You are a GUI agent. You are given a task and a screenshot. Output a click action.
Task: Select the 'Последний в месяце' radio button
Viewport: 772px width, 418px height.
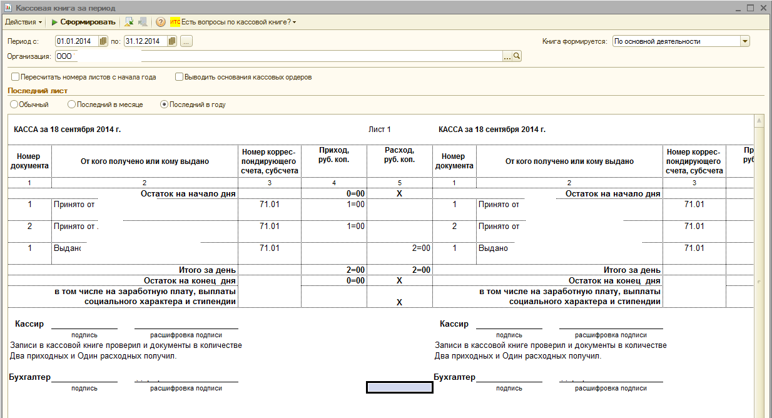(71, 104)
